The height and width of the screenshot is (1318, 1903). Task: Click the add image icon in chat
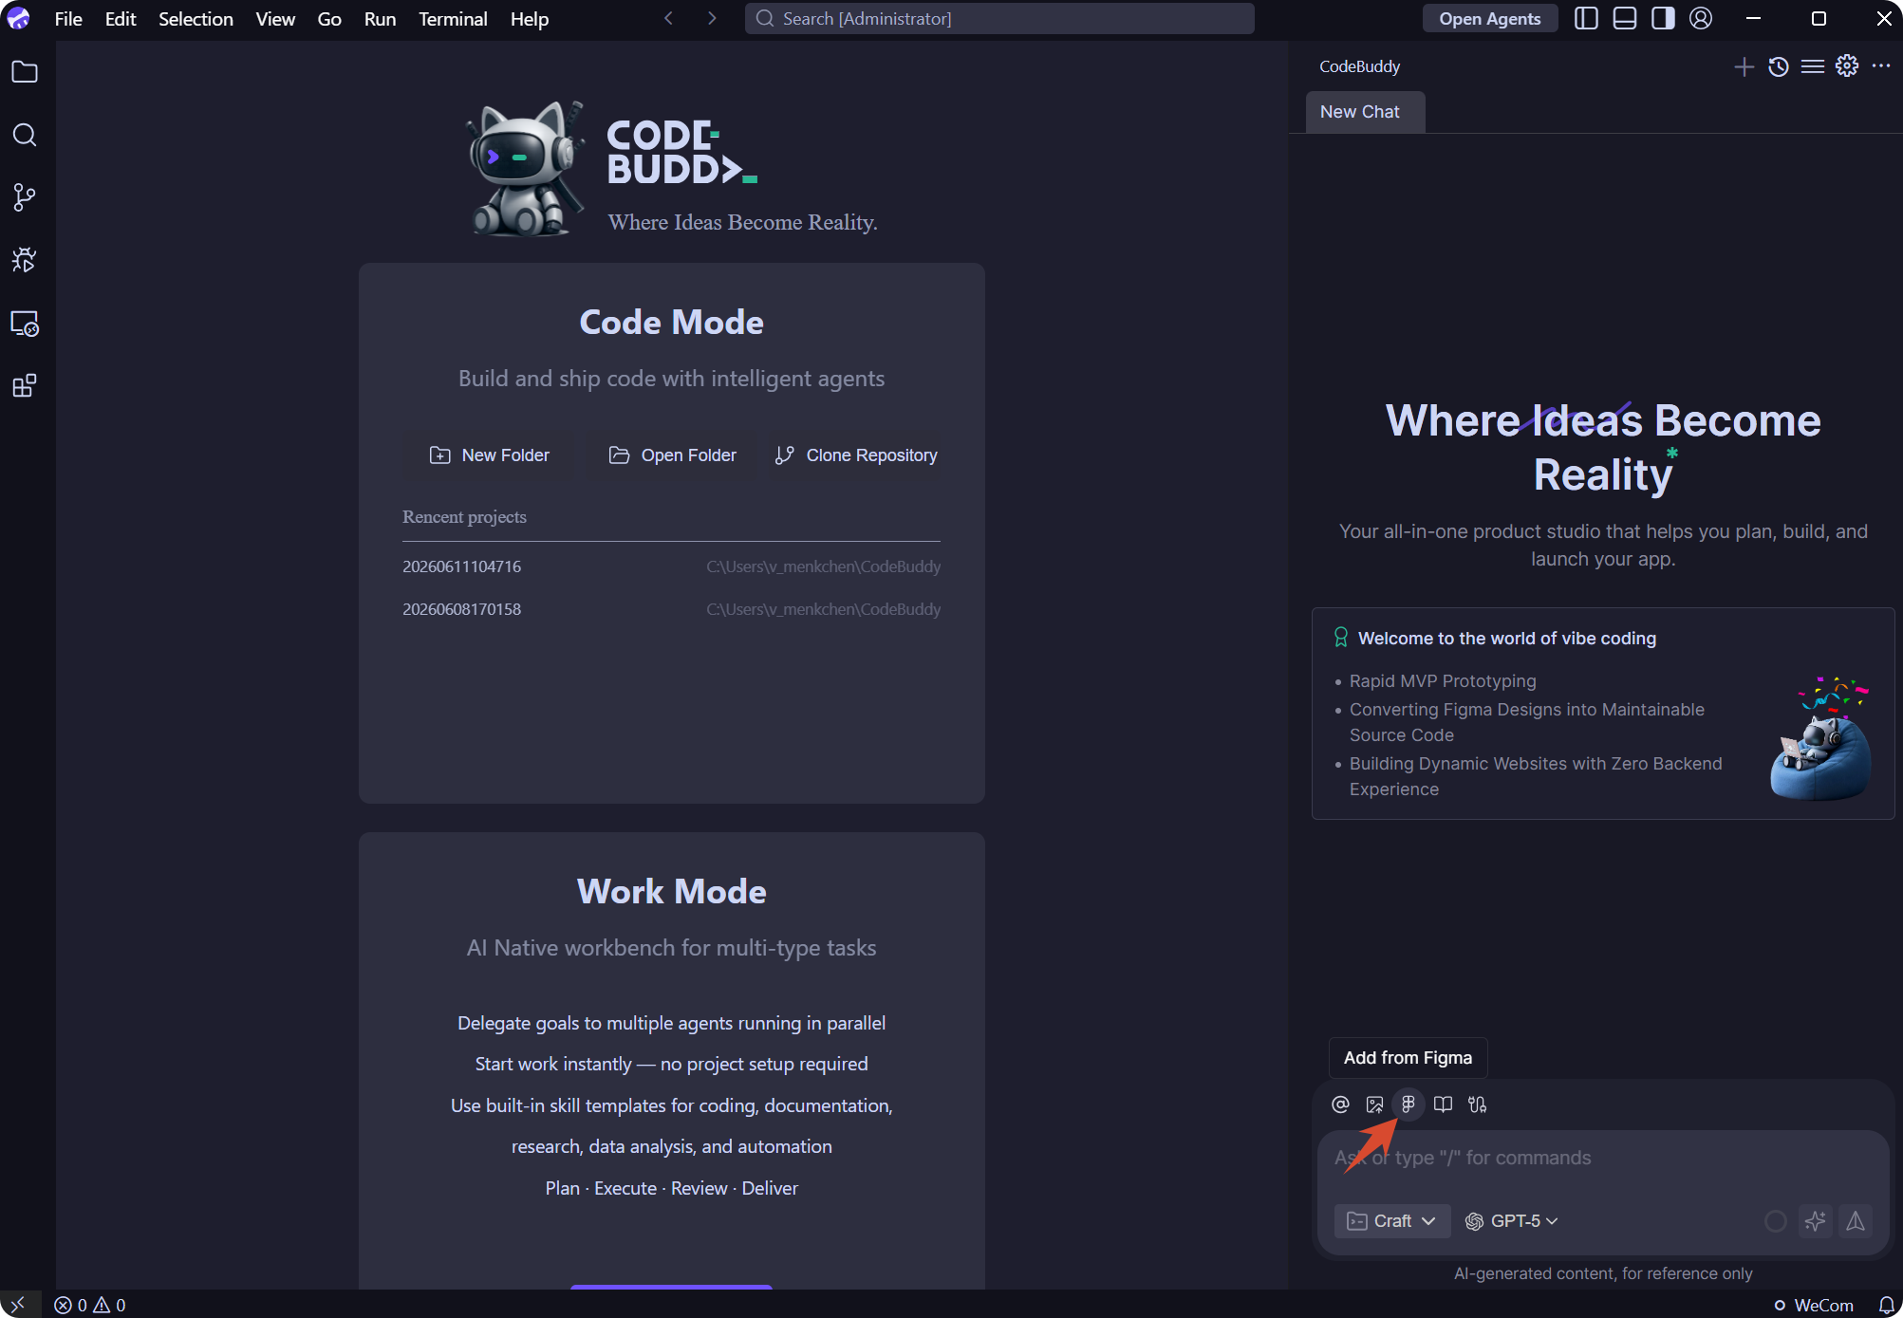tap(1374, 1105)
